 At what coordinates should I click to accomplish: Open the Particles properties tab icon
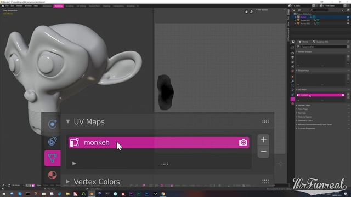pyautogui.click(x=292, y=85)
